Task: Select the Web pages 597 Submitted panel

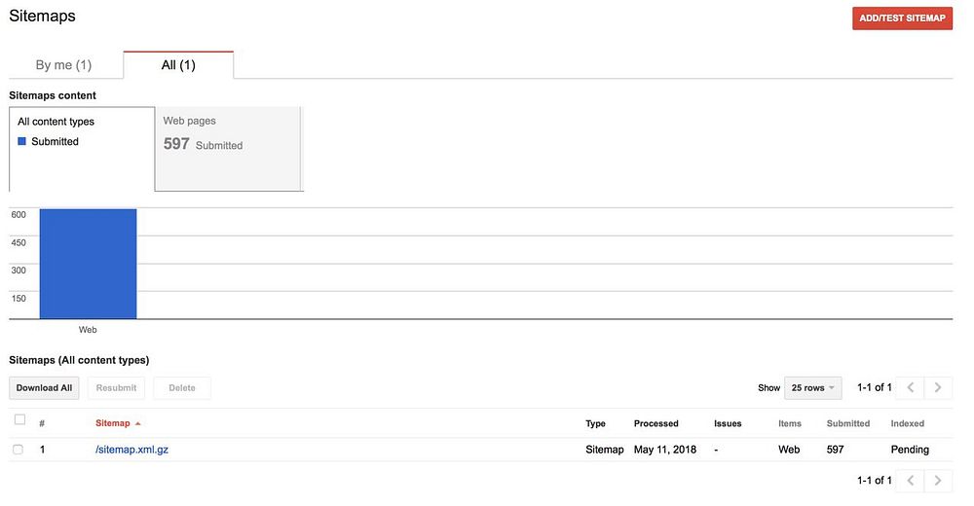Action: coord(228,148)
